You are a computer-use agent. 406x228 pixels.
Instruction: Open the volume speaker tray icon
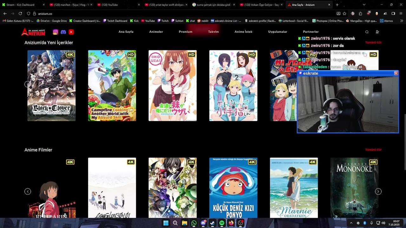click(x=383, y=223)
